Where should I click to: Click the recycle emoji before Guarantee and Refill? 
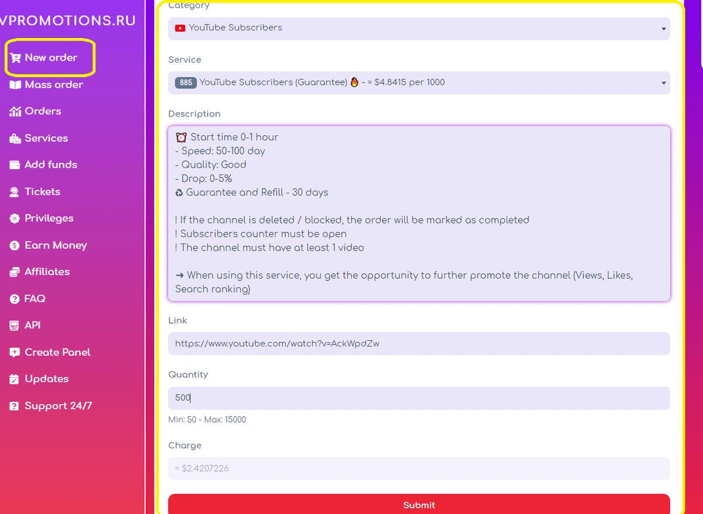pyautogui.click(x=179, y=193)
